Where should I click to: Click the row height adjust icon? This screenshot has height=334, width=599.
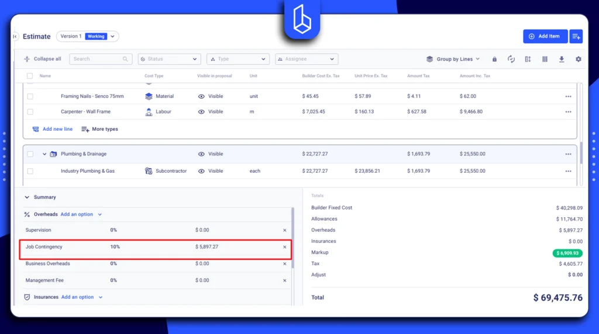pyautogui.click(x=528, y=59)
